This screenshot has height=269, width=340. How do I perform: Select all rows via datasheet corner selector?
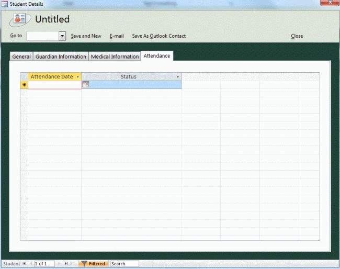tap(24, 76)
